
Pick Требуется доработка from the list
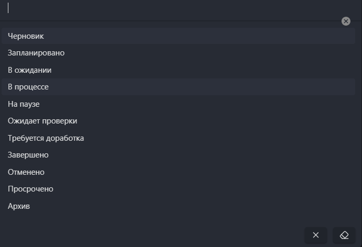46,138
